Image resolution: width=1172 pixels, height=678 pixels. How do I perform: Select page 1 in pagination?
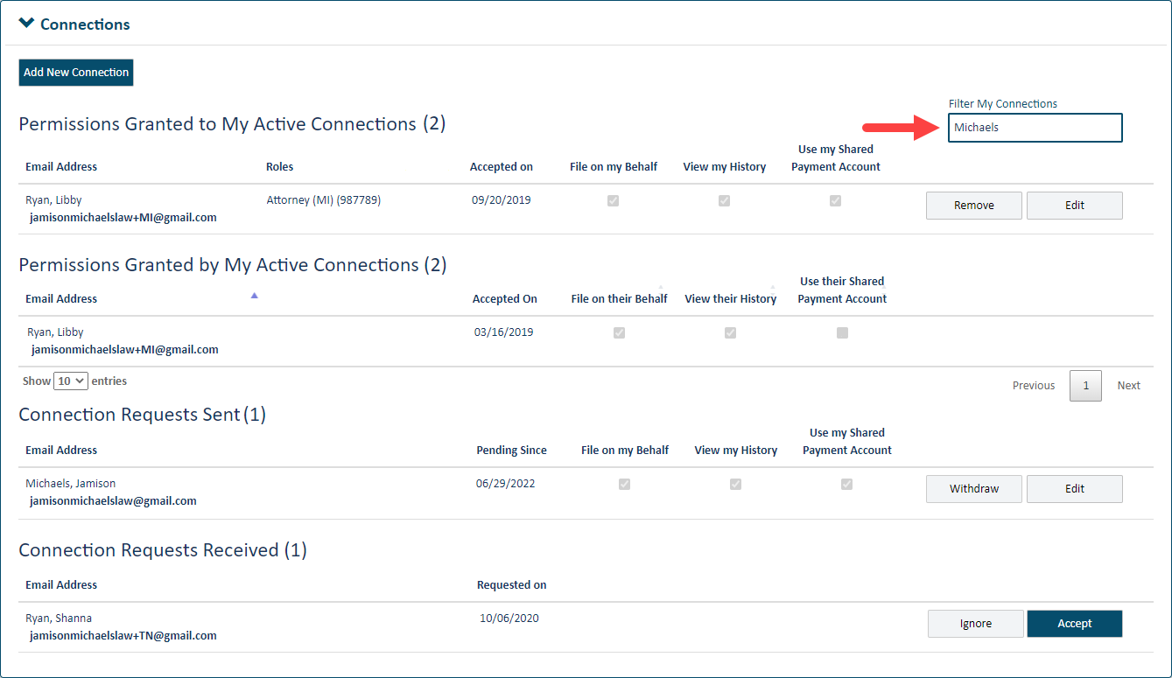pos(1085,386)
